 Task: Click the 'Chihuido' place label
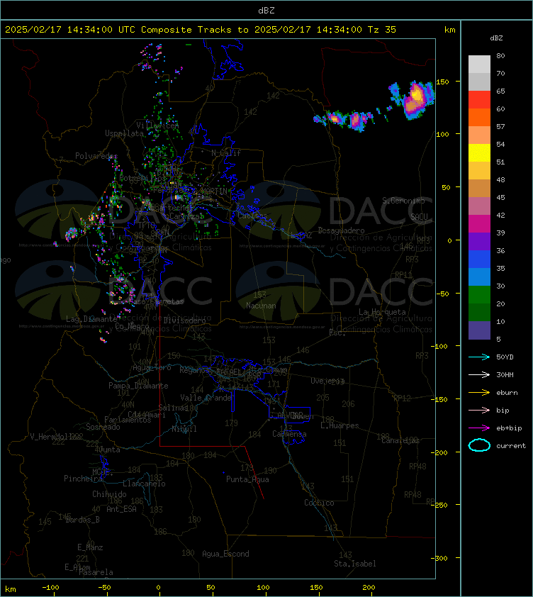(x=109, y=494)
